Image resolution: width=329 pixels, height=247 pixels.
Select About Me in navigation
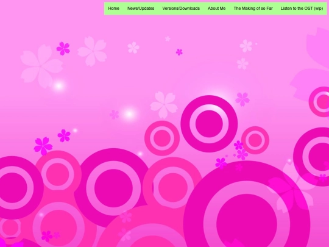coord(216,9)
